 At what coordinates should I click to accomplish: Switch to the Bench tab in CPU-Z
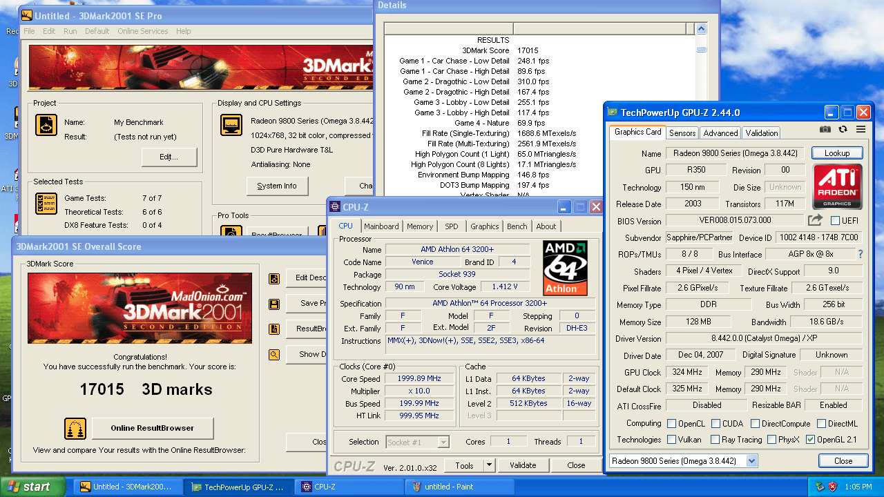(517, 226)
